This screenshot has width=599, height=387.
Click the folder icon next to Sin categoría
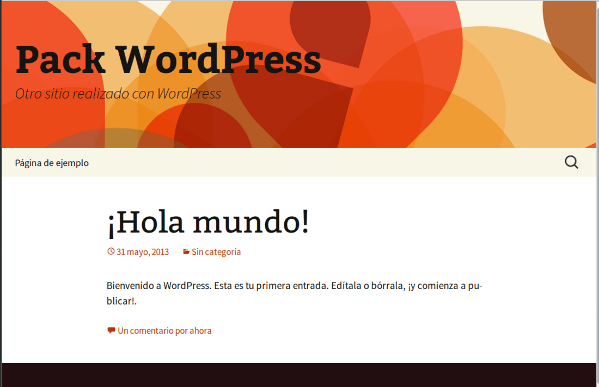click(186, 251)
